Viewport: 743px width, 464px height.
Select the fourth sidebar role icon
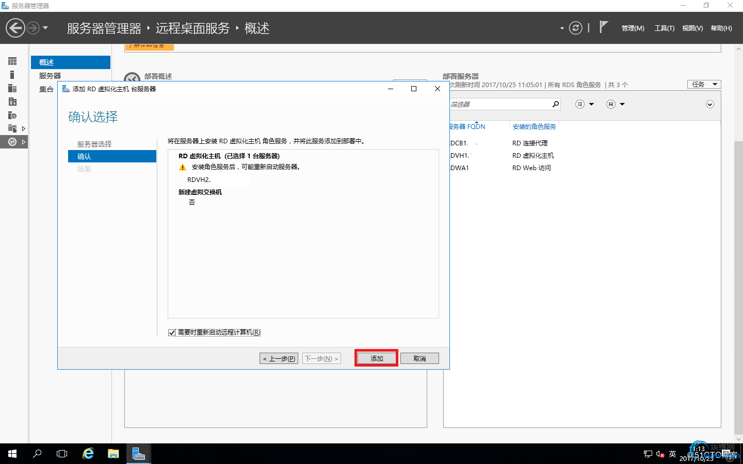click(x=12, y=102)
